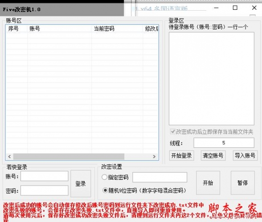Click the right arrow of horizontal scrollbar
262x222 pixels.
tap(154, 157)
